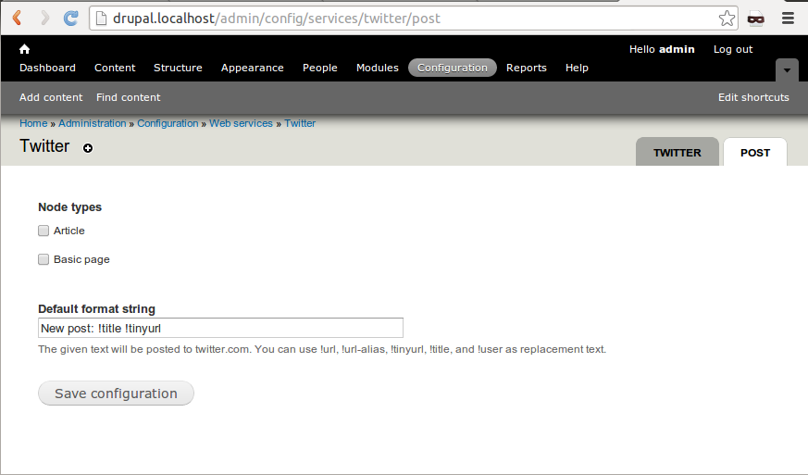Follow the Home breadcrumb link
Screen dimensions: 808x475
(33, 123)
